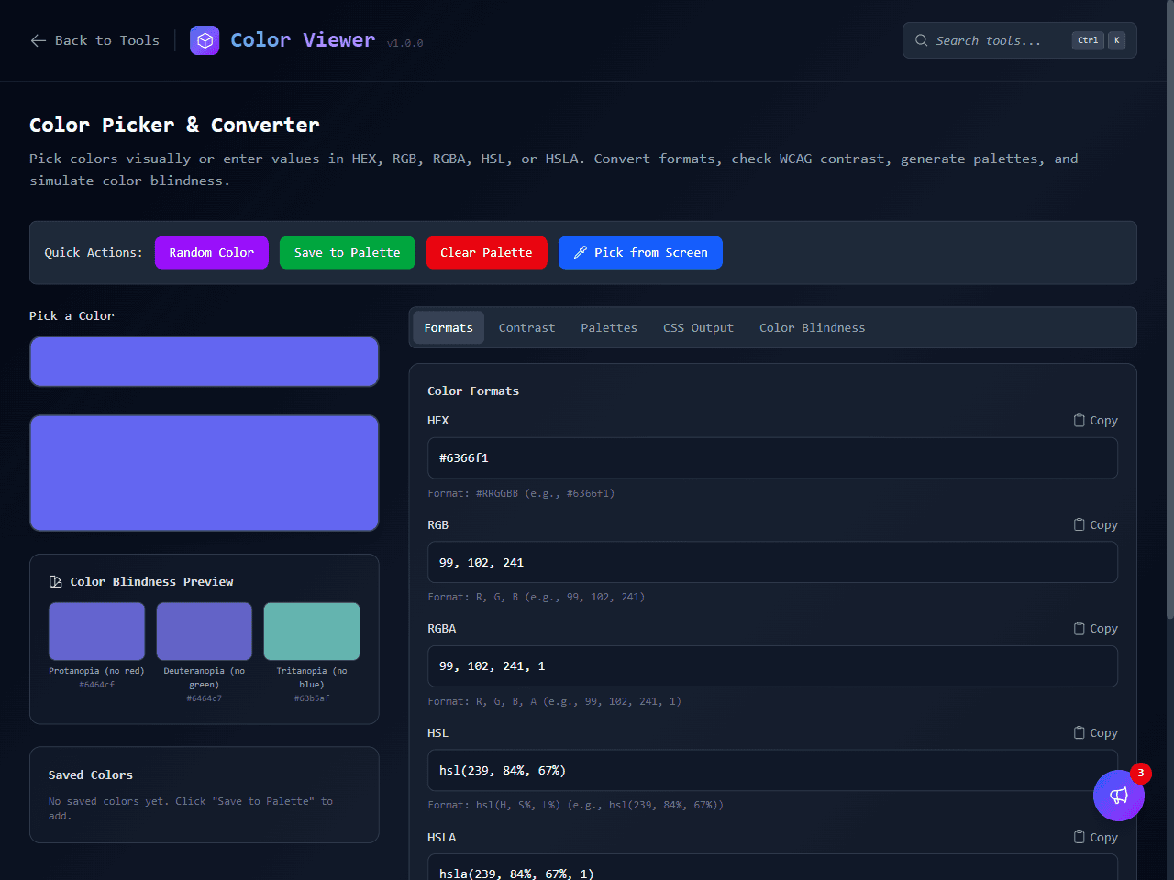This screenshot has height=880, width=1174.
Task: Open the Color Blindness tab
Action: click(x=812, y=327)
